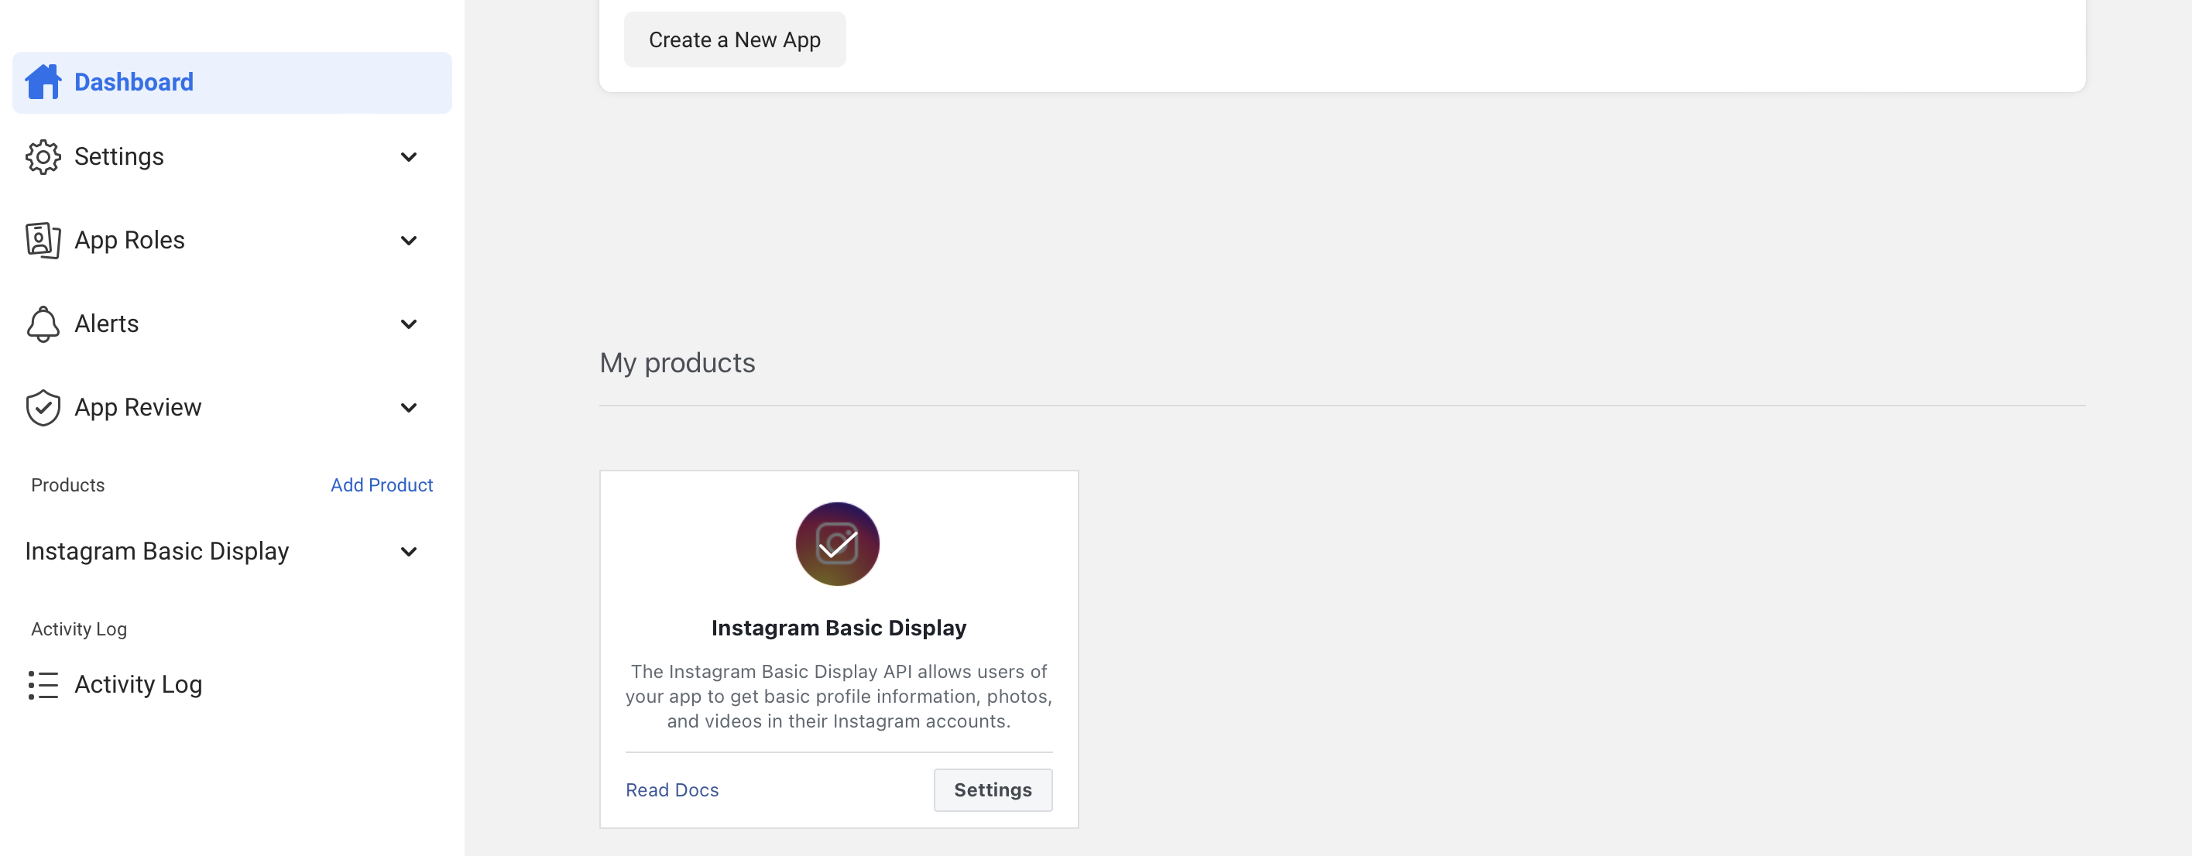
Task: Click the Instagram Basic Display product logo
Action: 837,544
